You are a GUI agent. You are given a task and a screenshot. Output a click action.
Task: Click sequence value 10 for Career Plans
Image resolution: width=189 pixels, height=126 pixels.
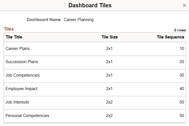coord(182,49)
